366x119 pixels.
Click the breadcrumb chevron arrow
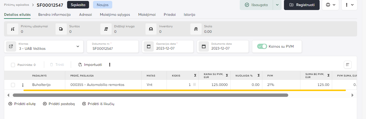[x=33, y=5]
